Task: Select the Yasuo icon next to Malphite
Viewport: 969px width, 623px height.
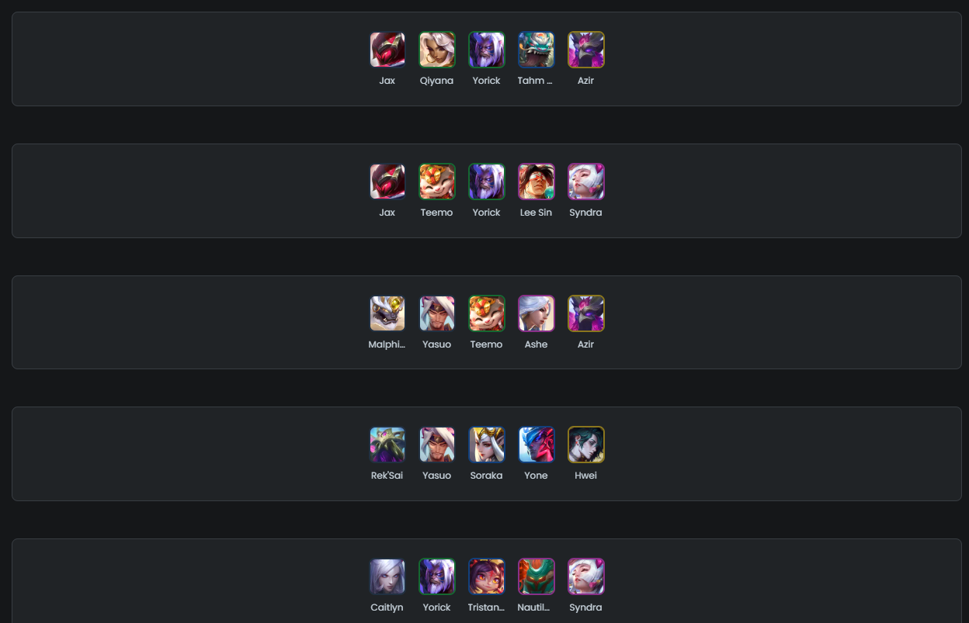Action: pos(436,313)
